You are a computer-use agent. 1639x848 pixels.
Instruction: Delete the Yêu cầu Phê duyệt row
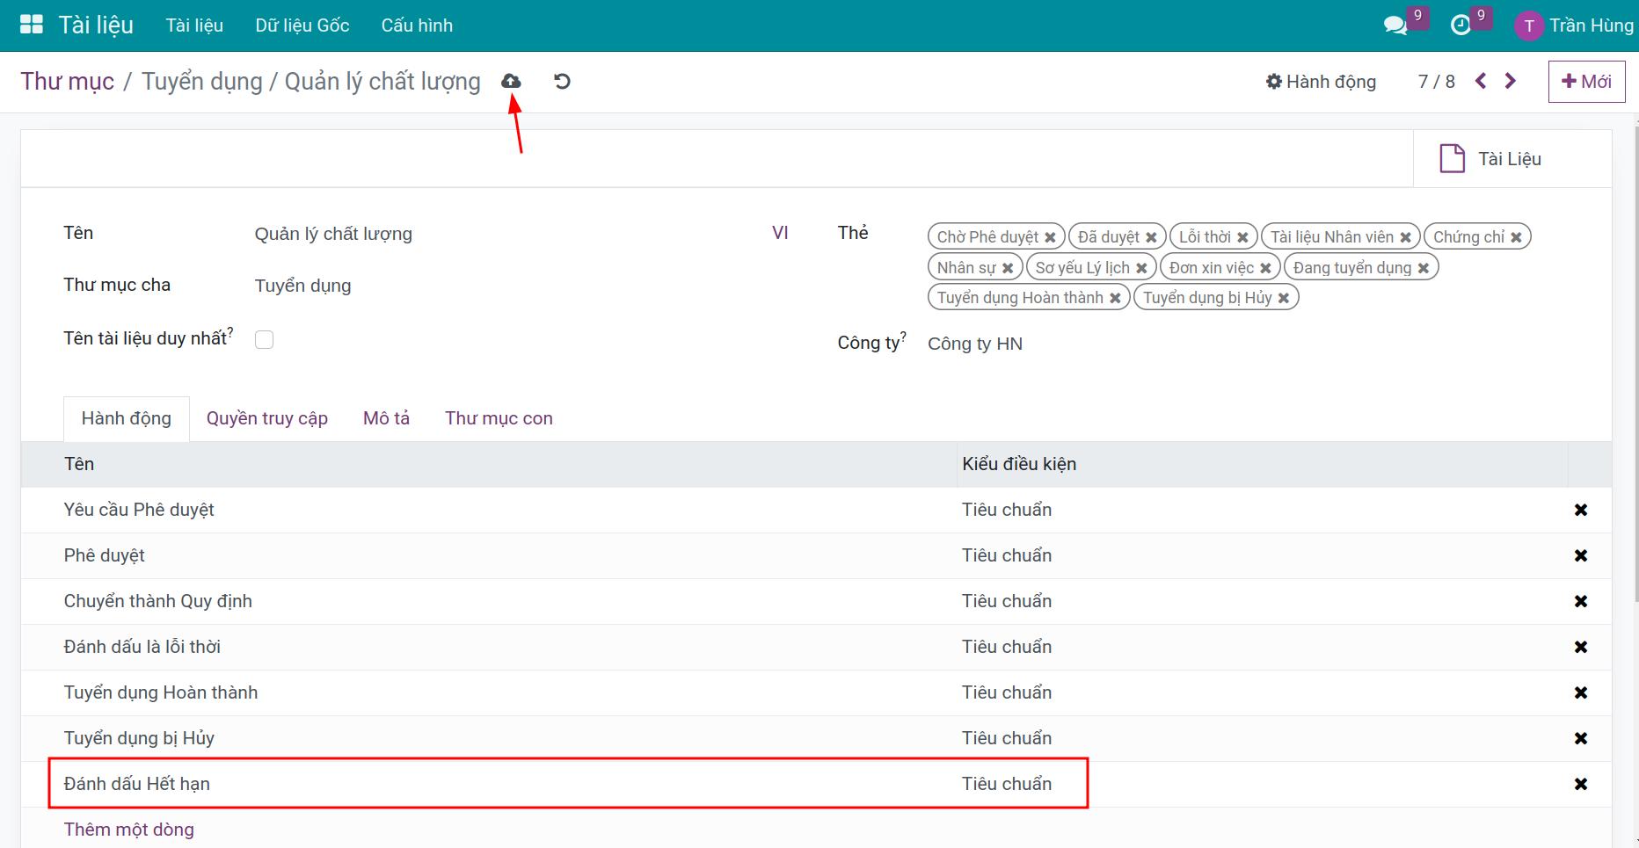click(x=1581, y=511)
